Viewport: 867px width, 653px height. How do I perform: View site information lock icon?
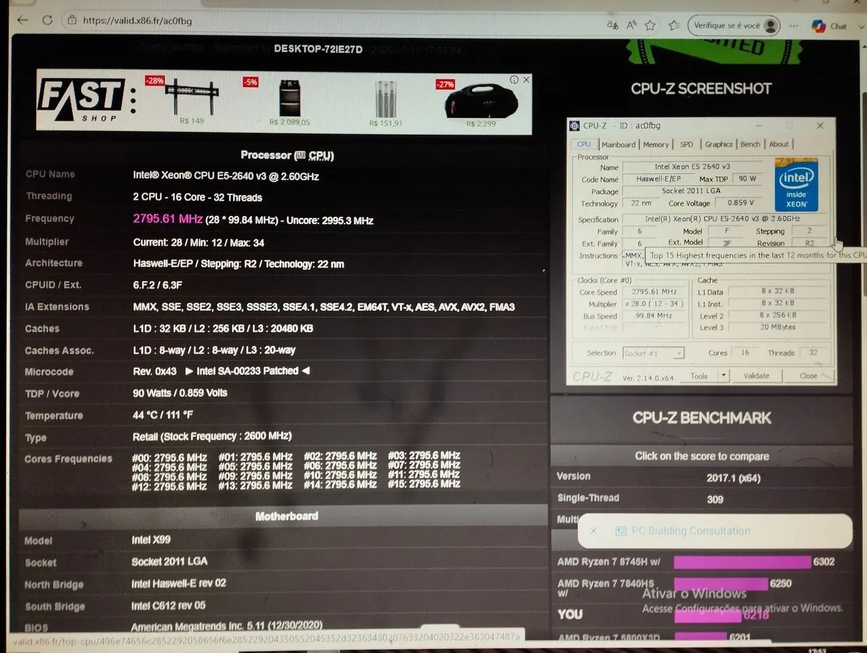tap(72, 20)
